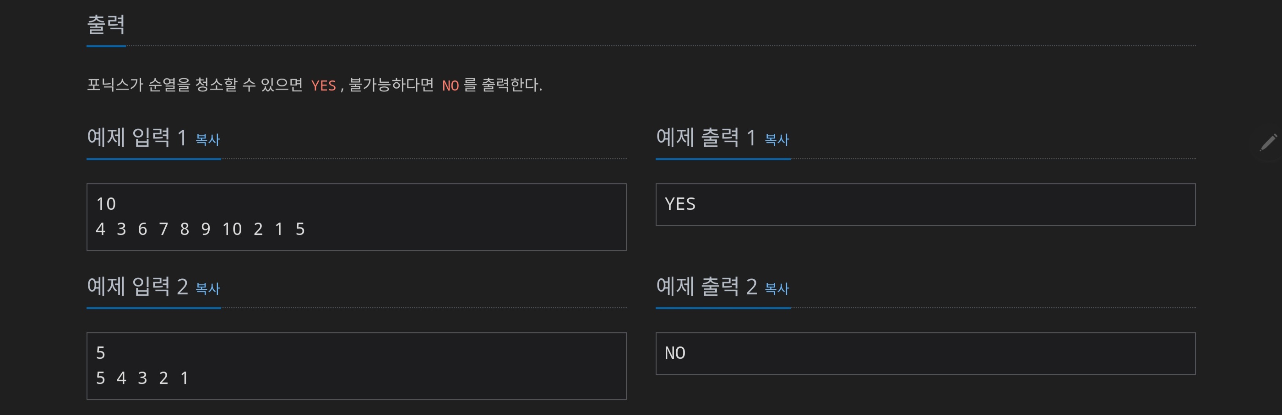This screenshot has height=415, width=1282.
Task: Click the 출력 section heading
Action: tap(106, 24)
